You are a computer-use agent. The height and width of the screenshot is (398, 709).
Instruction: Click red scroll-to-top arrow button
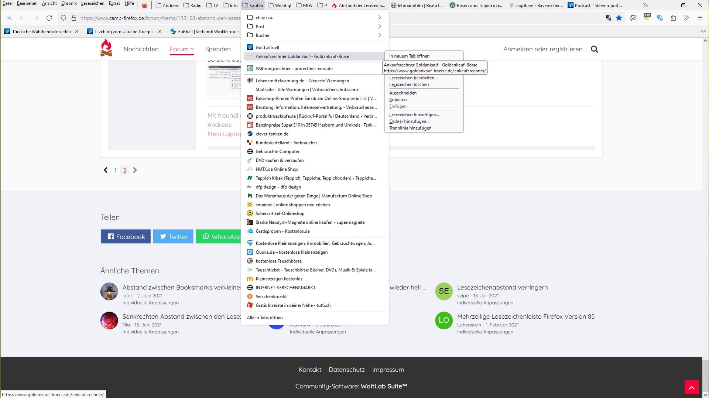691,387
